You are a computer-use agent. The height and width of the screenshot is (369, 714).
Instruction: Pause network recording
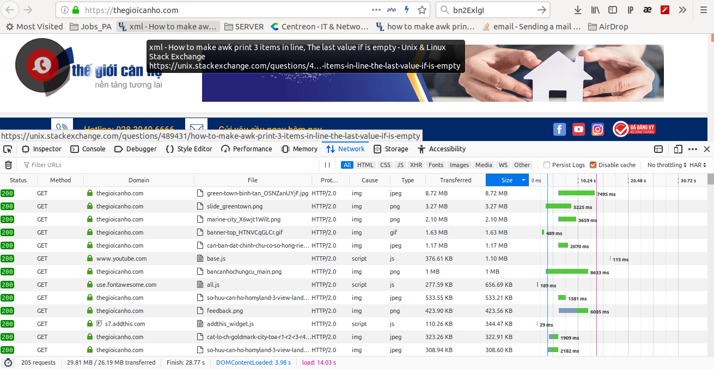[327, 165]
